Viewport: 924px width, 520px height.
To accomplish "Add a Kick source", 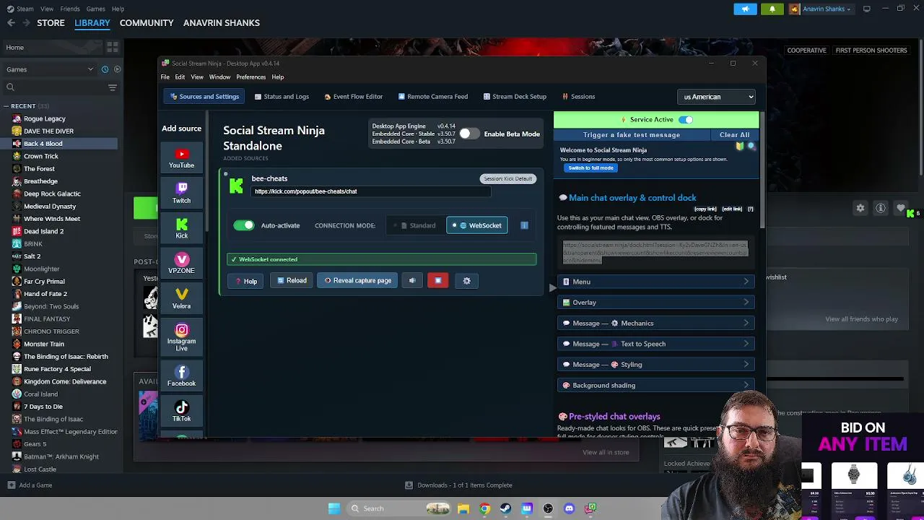I will pyautogui.click(x=181, y=228).
